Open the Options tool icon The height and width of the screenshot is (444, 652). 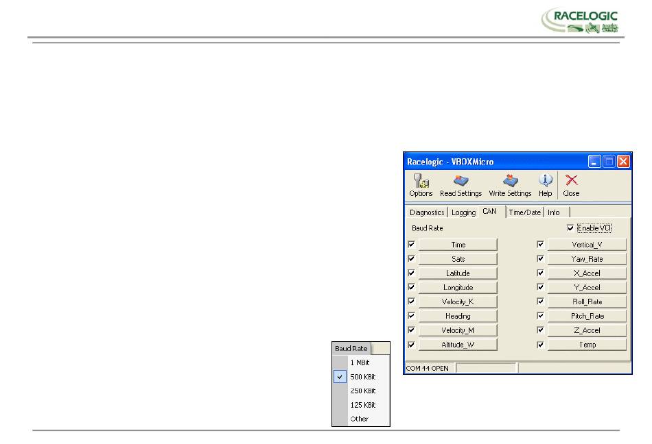[421, 184]
